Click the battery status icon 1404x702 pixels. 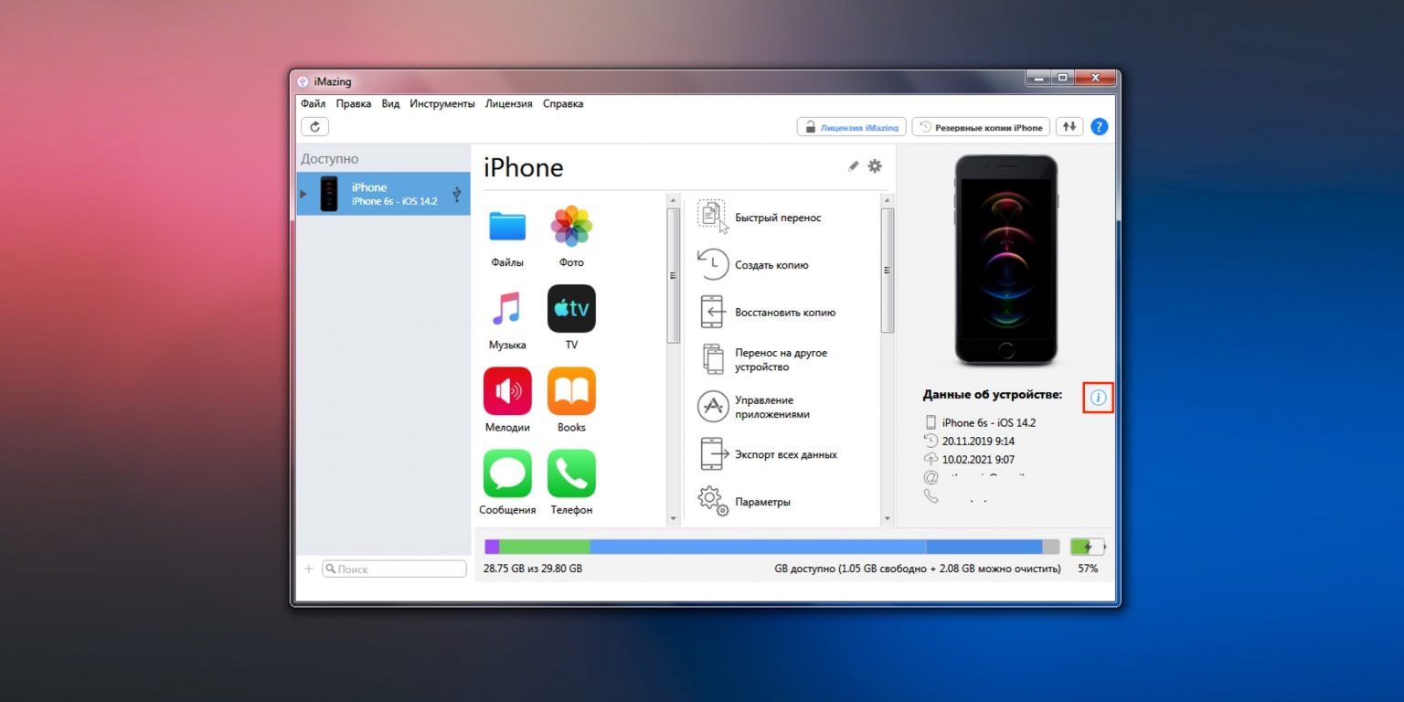[1088, 547]
